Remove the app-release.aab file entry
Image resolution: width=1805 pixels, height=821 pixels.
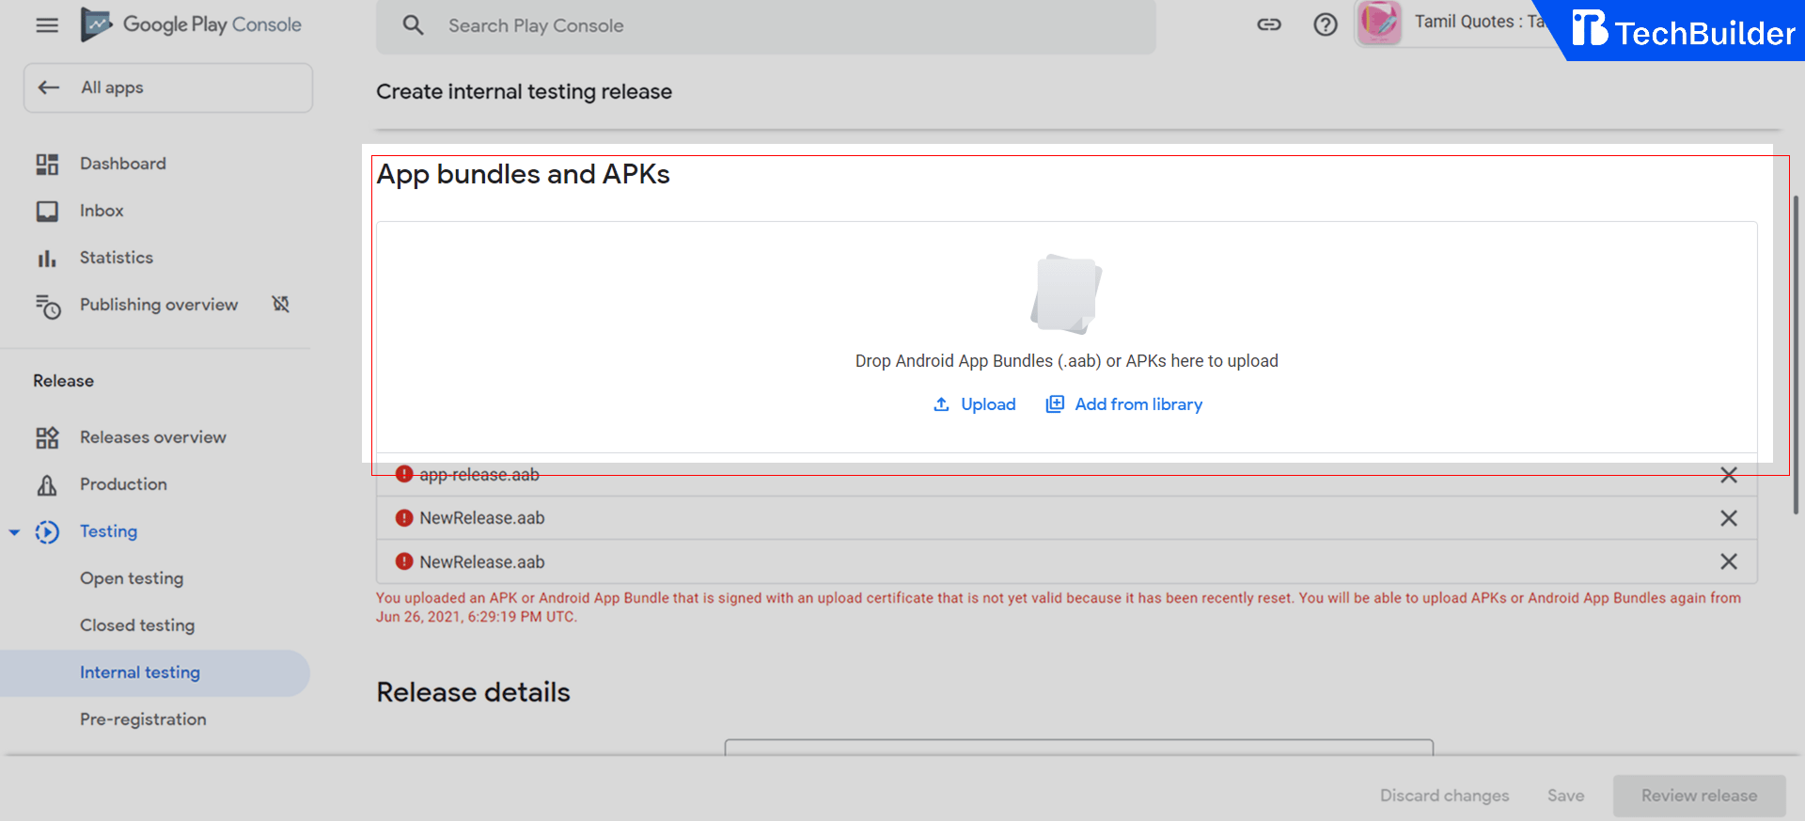pyautogui.click(x=1728, y=475)
